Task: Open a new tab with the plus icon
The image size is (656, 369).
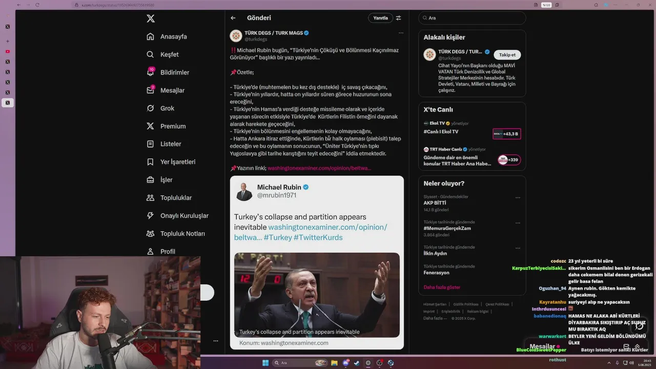Action: [8, 41]
